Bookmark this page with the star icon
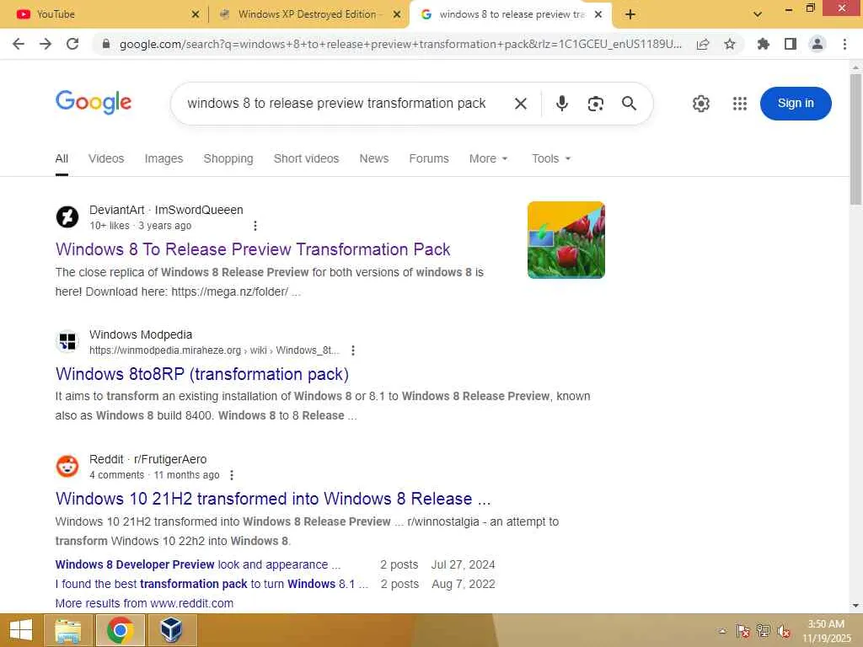The image size is (863, 647). [x=730, y=44]
